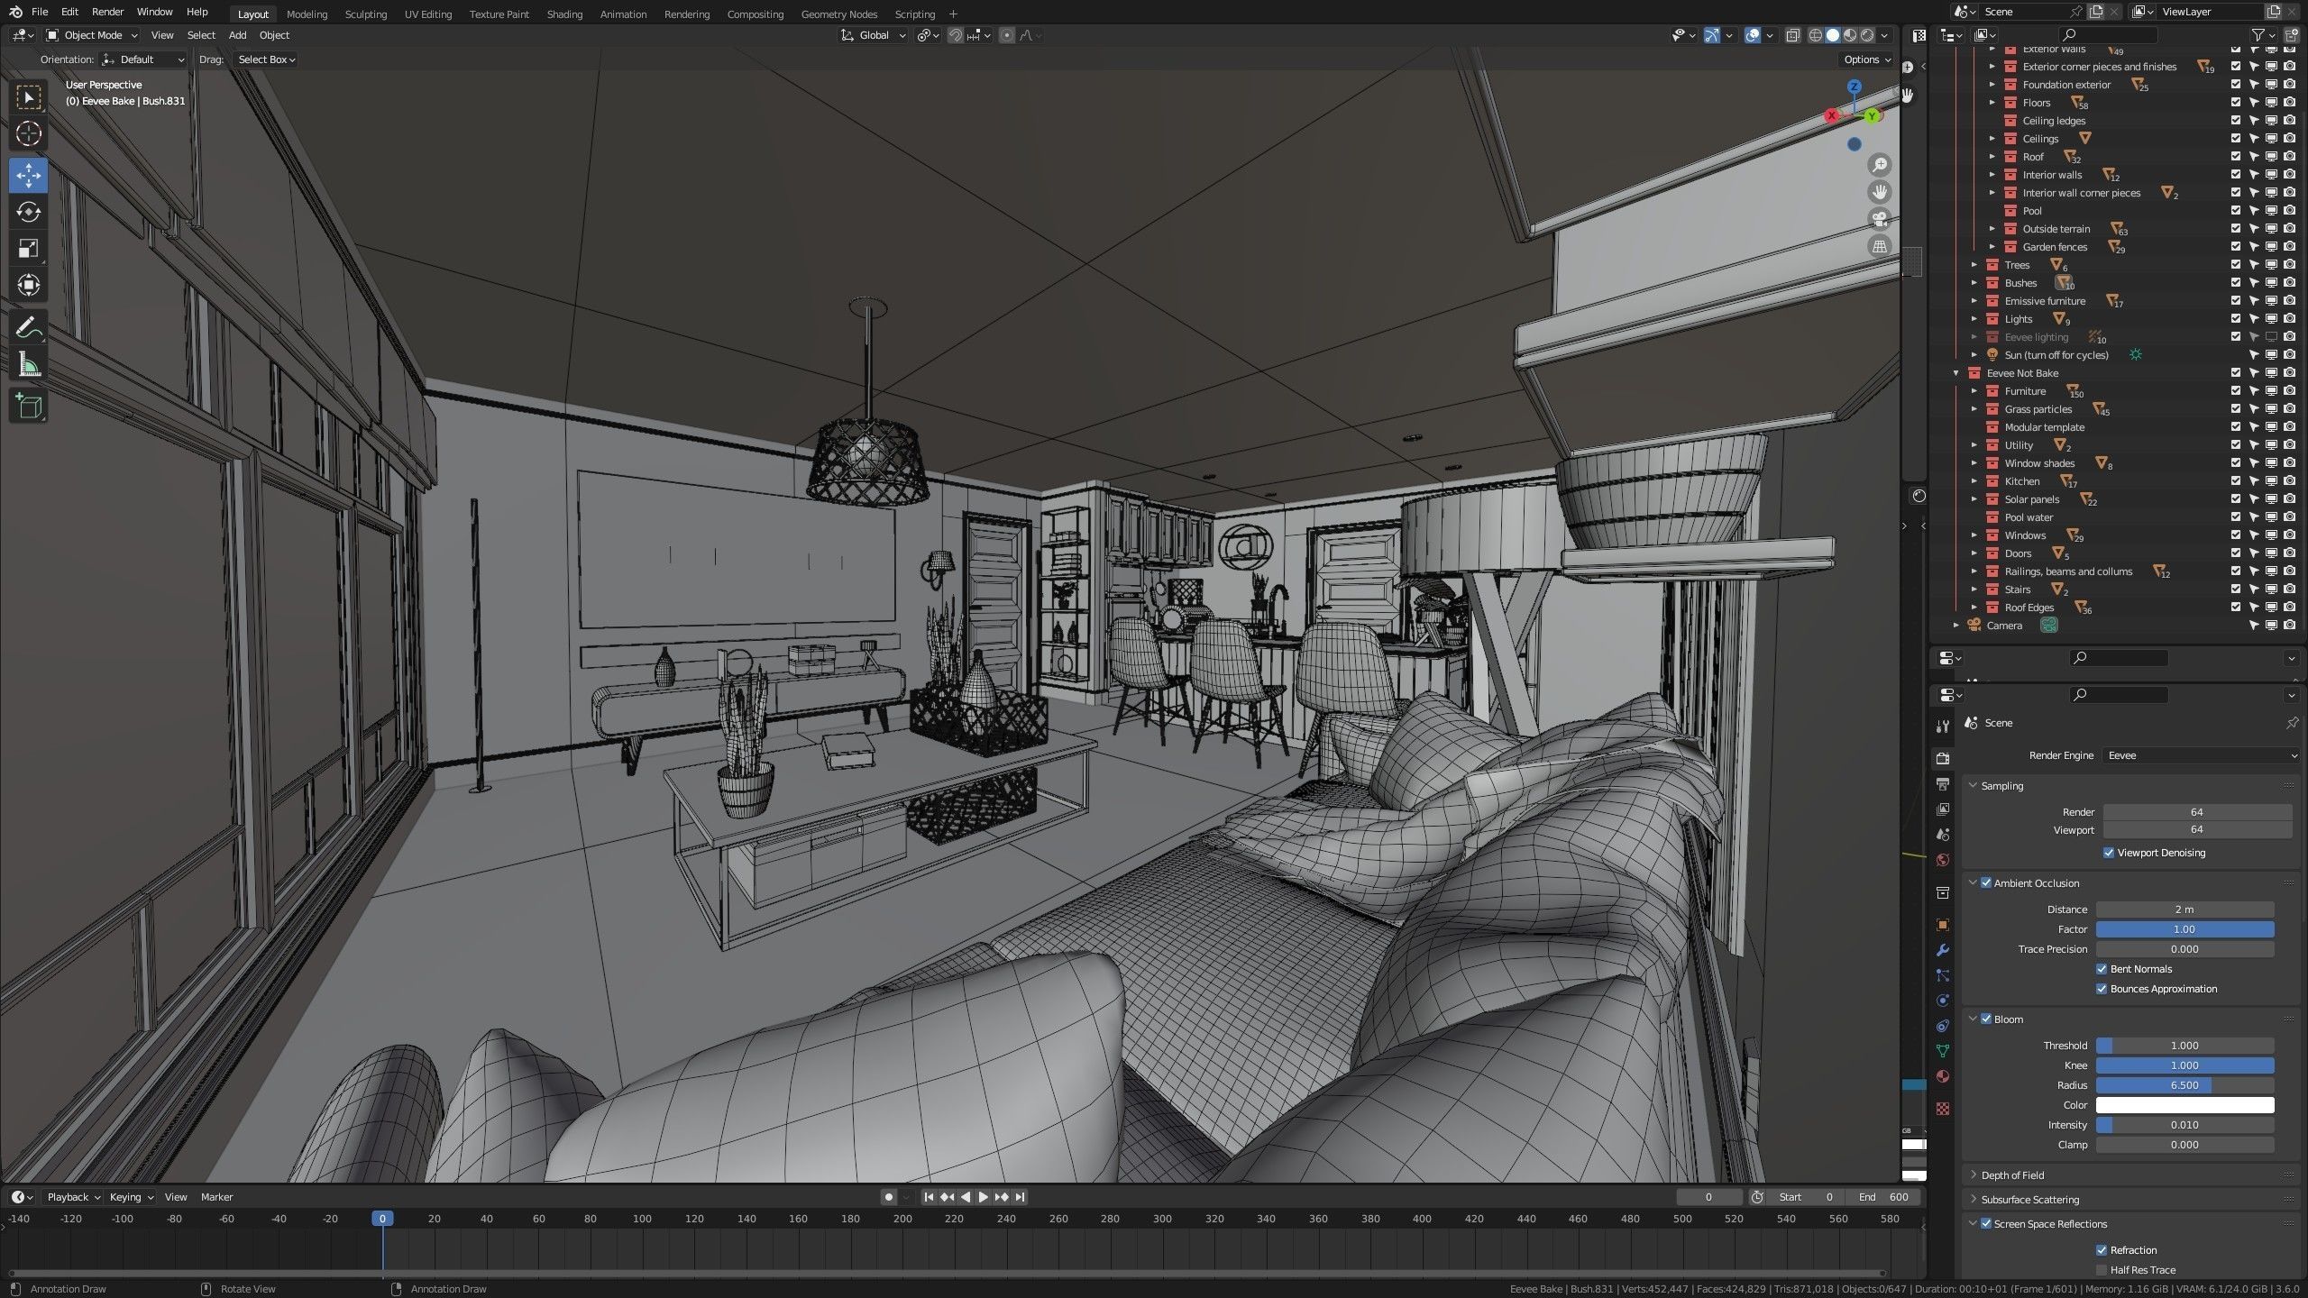Click the outliner filter funnel icon
Image resolution: width=2308 pixels, height=1298 pixels.
[x=2258, y=35]
